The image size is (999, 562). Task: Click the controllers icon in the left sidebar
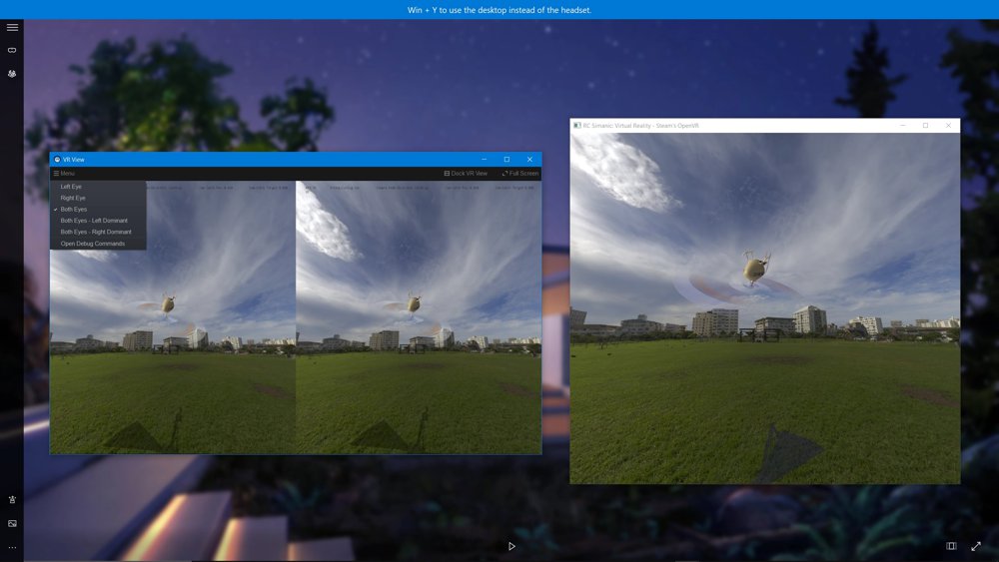click(x=12, y=74)
